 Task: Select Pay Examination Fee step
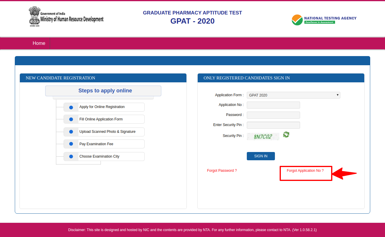click(104, 144)
